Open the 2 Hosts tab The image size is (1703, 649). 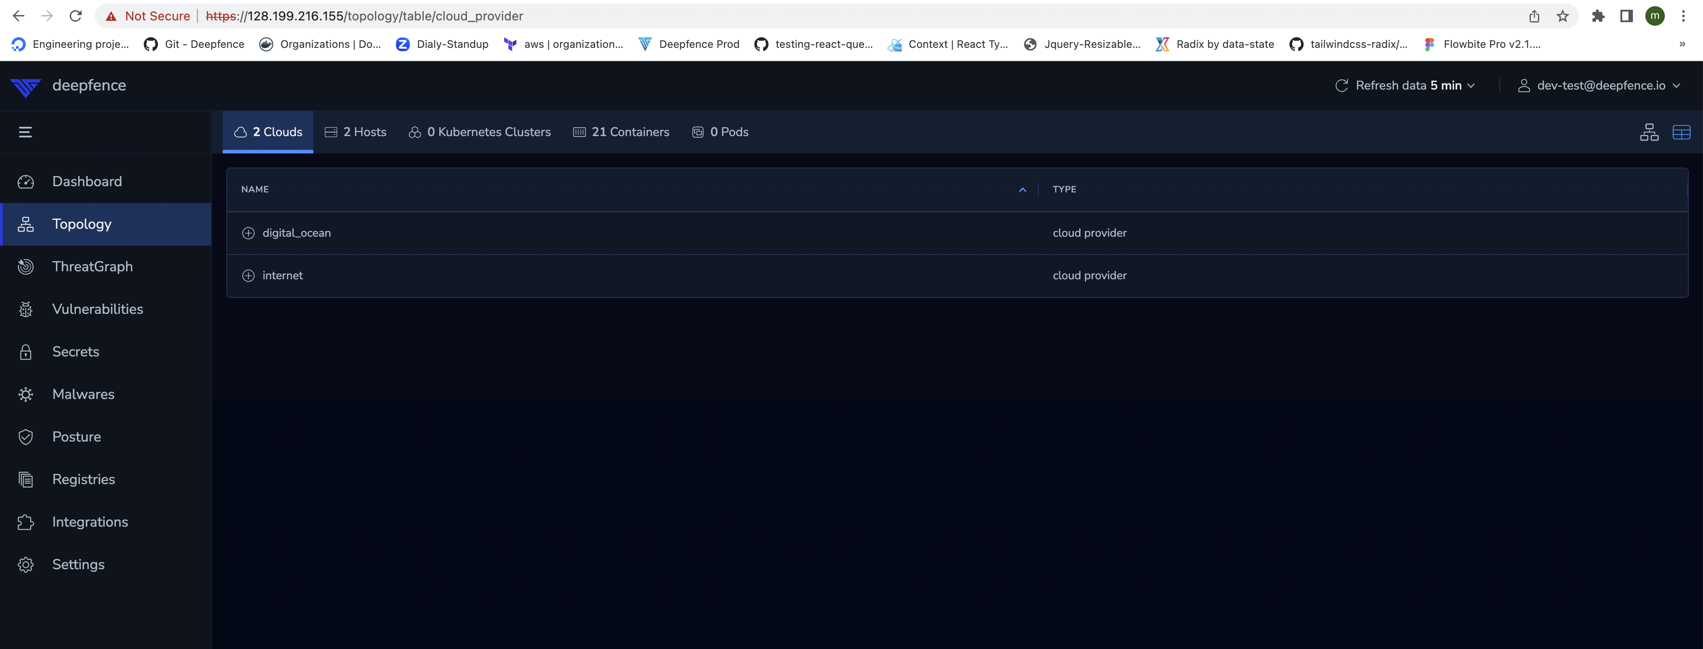(355, 131)
